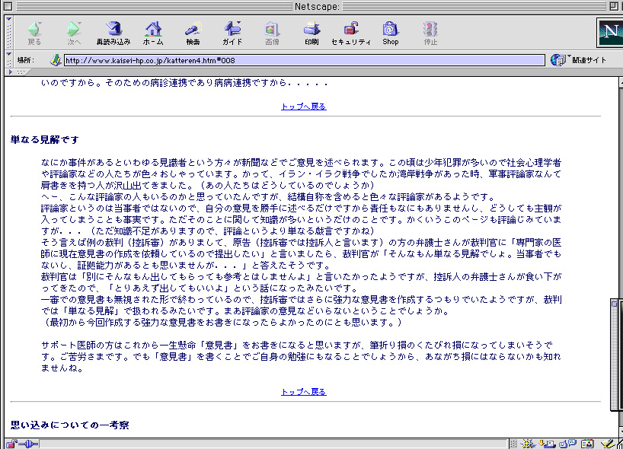This screenshot has width=623, height=449.
Task: Open Navigator from the component bar
Action: 529,444
